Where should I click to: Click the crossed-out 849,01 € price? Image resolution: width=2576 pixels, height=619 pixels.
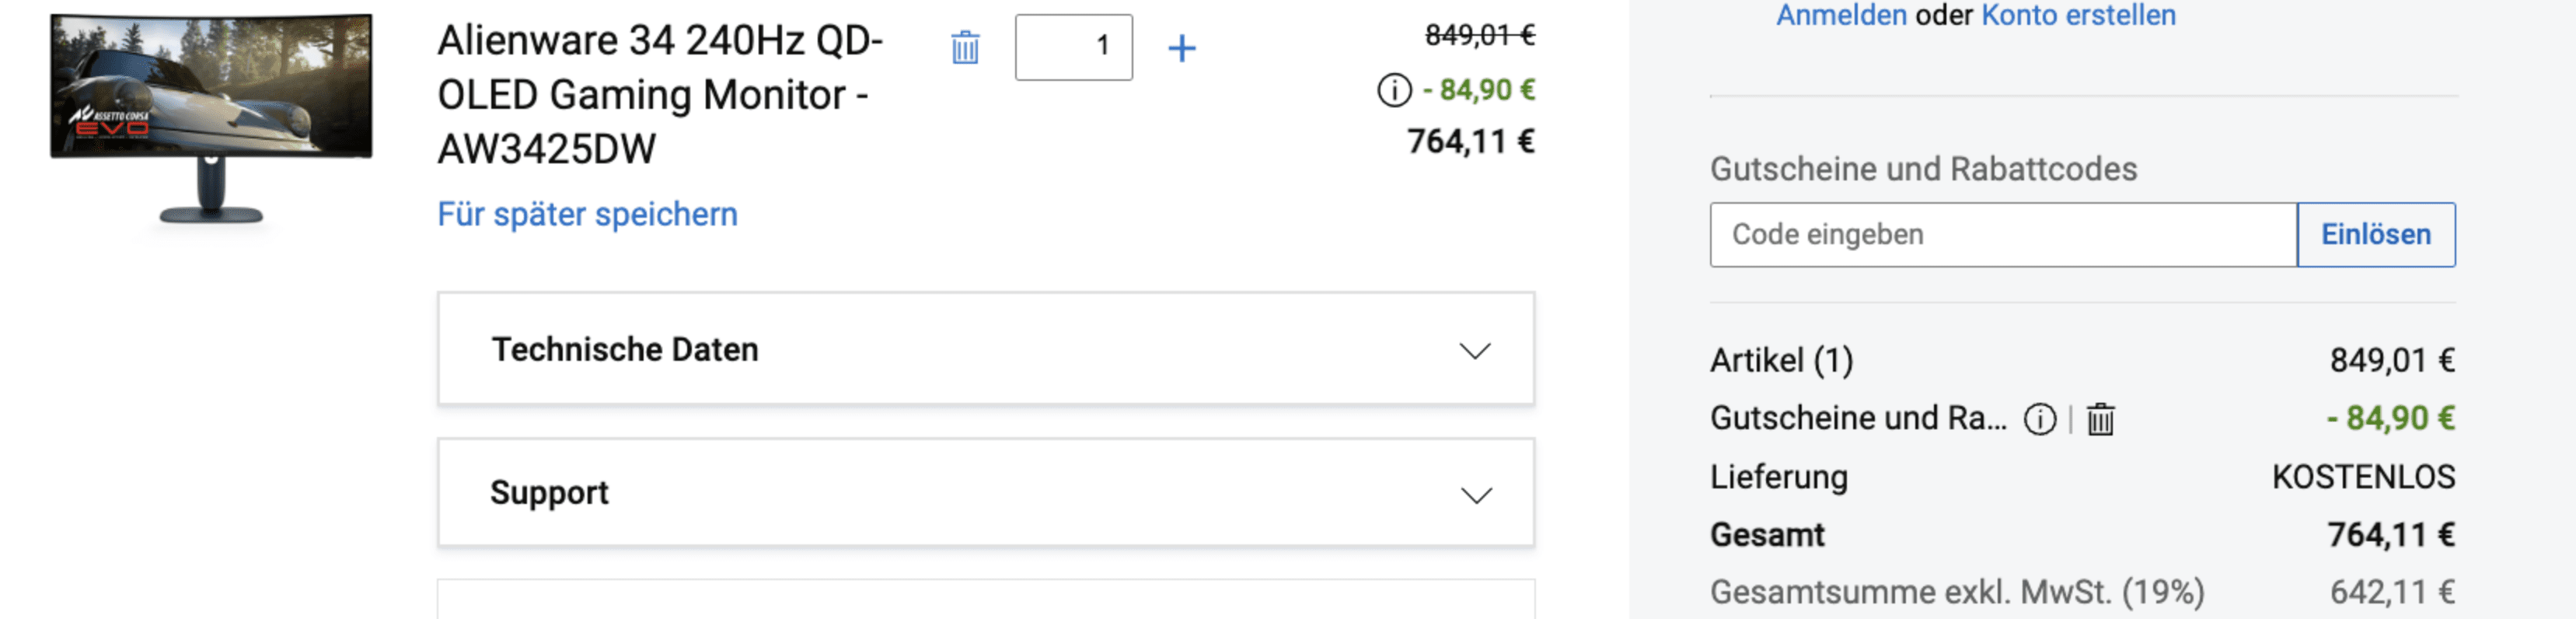coord(1479,36)
